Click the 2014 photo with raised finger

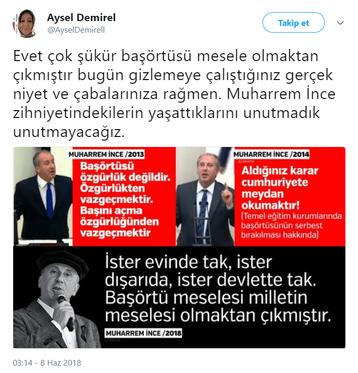[205, 197]
